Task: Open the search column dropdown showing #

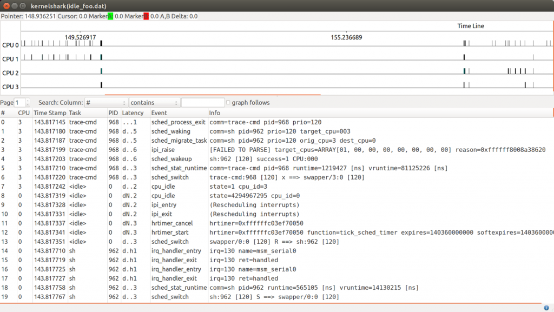Action: 106,103
